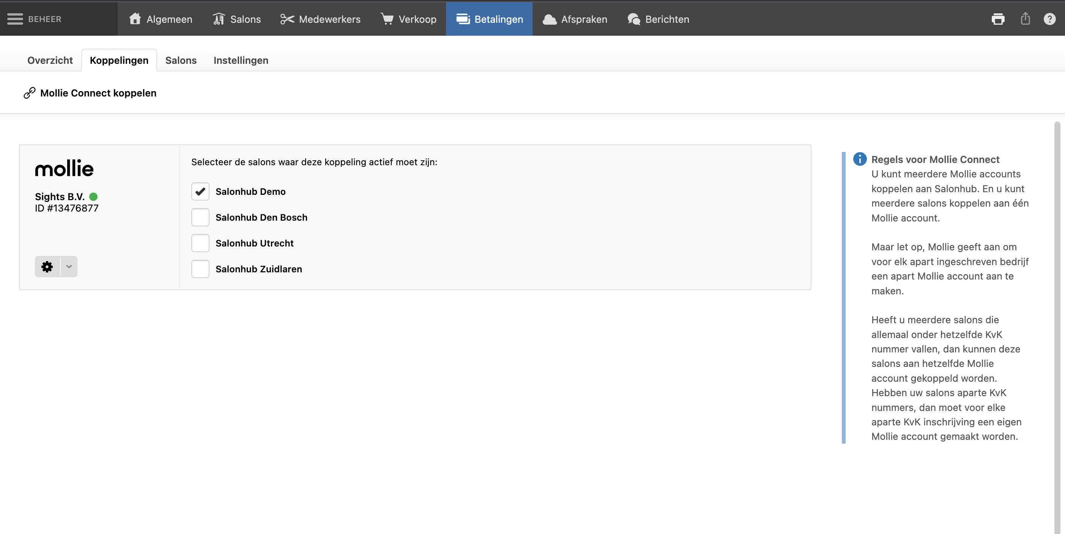
Task: Open the help question mark icon
Action: tap(1049, 19)
